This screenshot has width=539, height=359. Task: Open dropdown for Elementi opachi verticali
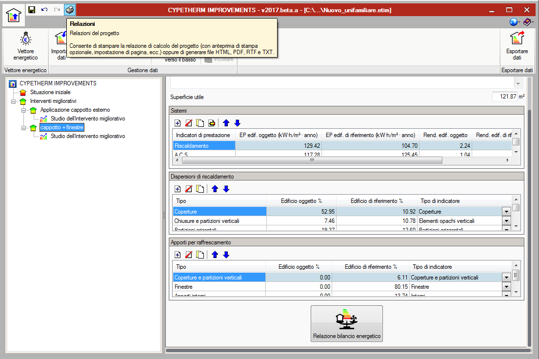coord(506,221)
